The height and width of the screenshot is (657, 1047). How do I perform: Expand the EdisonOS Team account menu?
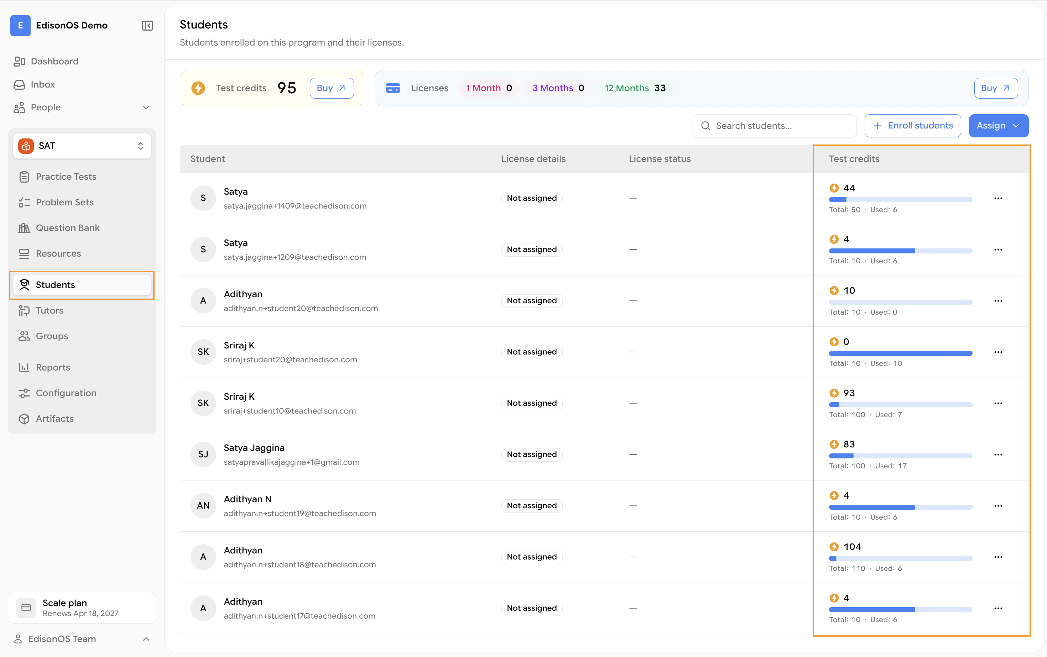82,639
